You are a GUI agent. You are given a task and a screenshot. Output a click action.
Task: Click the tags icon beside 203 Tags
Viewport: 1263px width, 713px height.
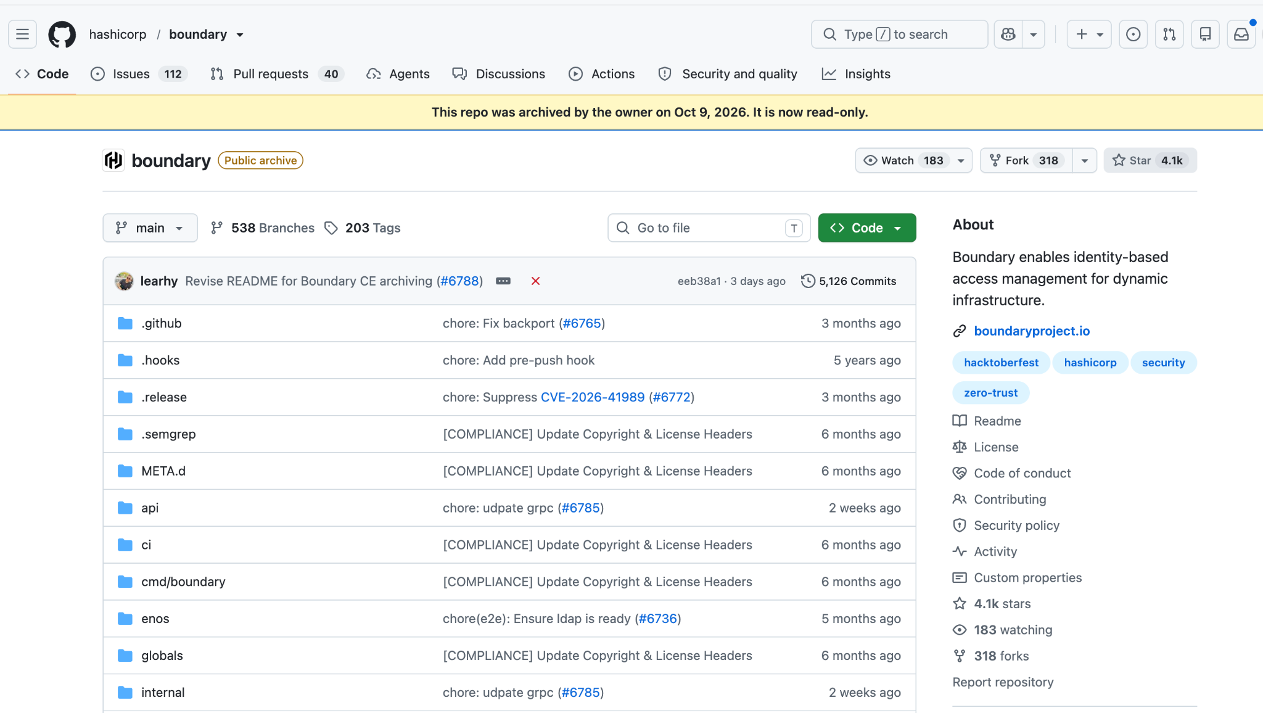(331, 228)
